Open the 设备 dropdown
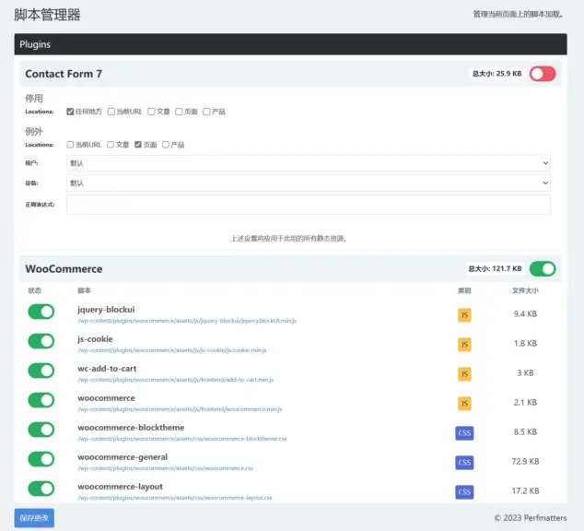This screenshot has width=584, height=531. pos(309,183)
